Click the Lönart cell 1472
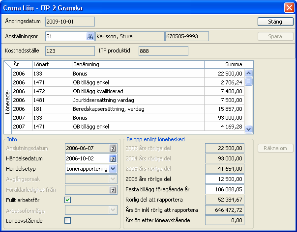The width and height of the screenshot is (297, 232). click(52, 91)
